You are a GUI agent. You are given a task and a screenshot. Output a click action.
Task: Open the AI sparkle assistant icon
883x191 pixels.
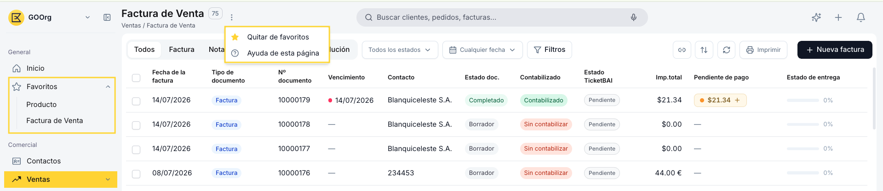pyautogui.click(x=816, y=17)
